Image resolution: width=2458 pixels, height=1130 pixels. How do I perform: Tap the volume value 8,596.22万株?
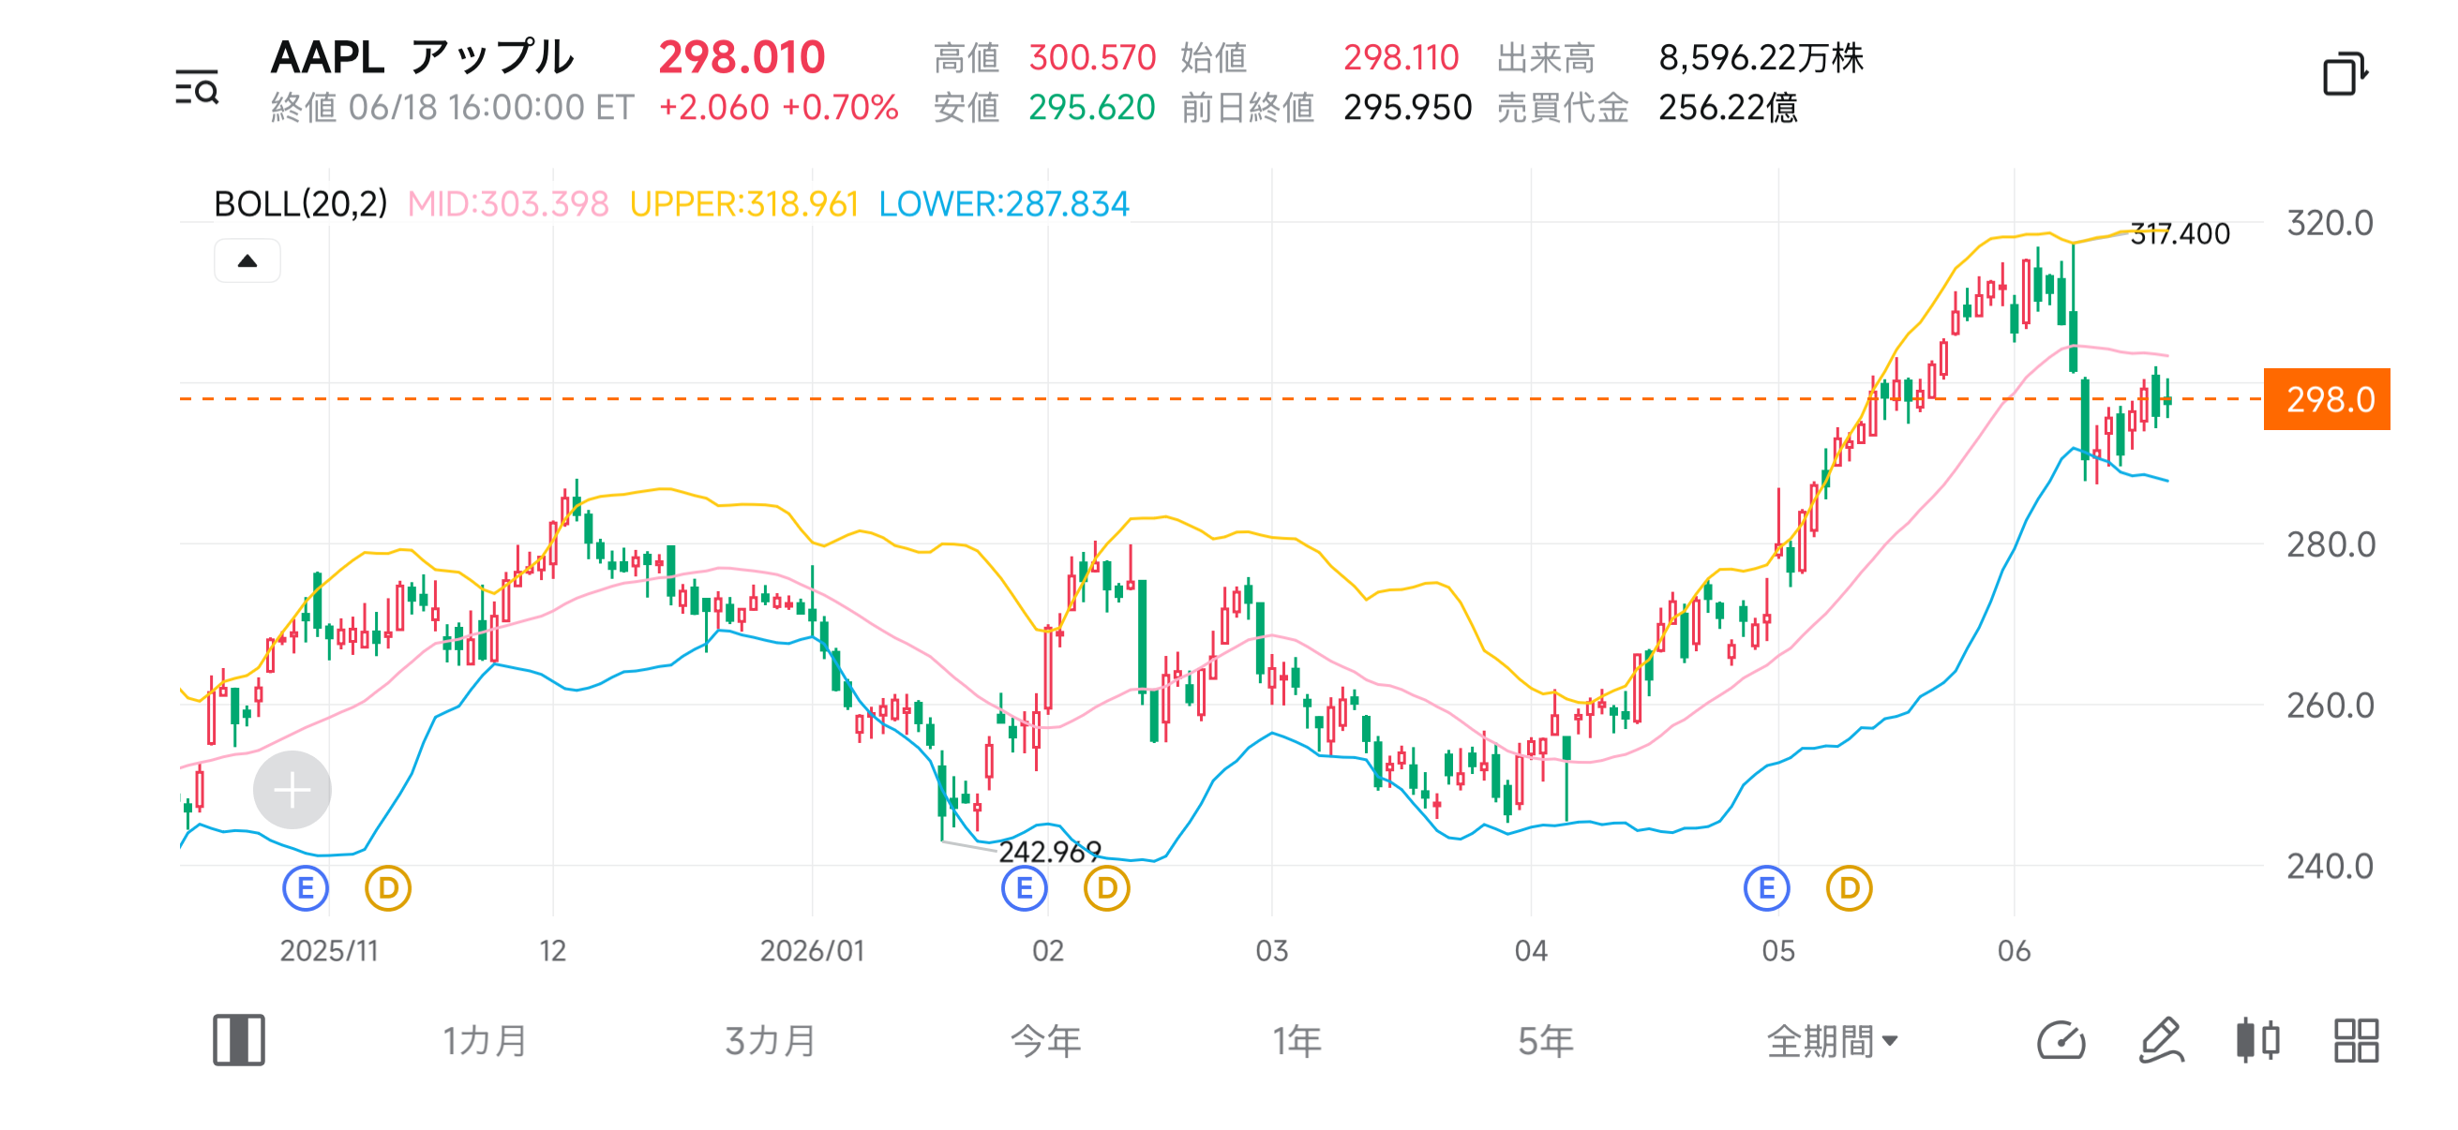[x=1761, y=58]
